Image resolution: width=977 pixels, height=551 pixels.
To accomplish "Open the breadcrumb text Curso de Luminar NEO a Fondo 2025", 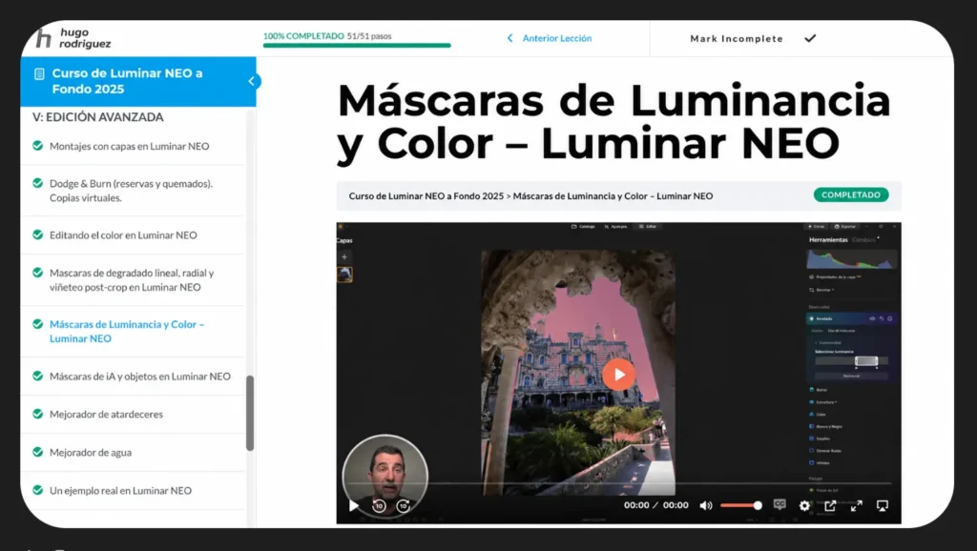I will [426, 196].
